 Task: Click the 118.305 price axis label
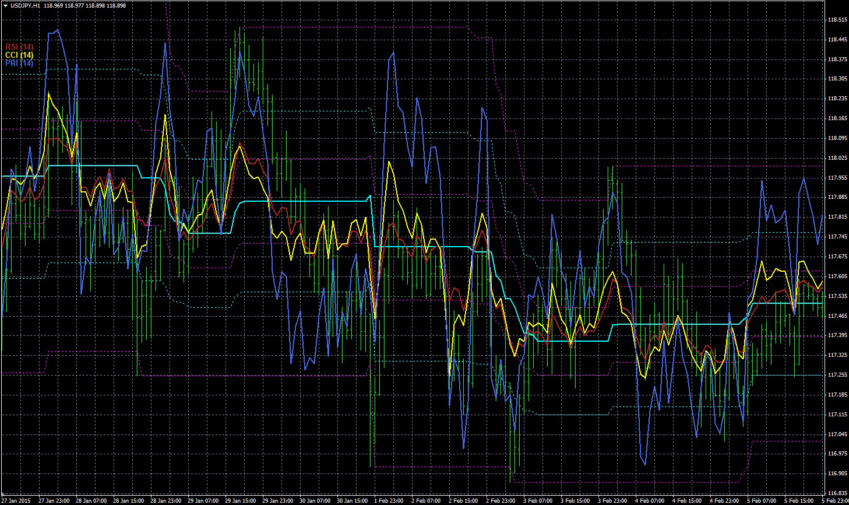pyautogui.click(x=837, y=79)
